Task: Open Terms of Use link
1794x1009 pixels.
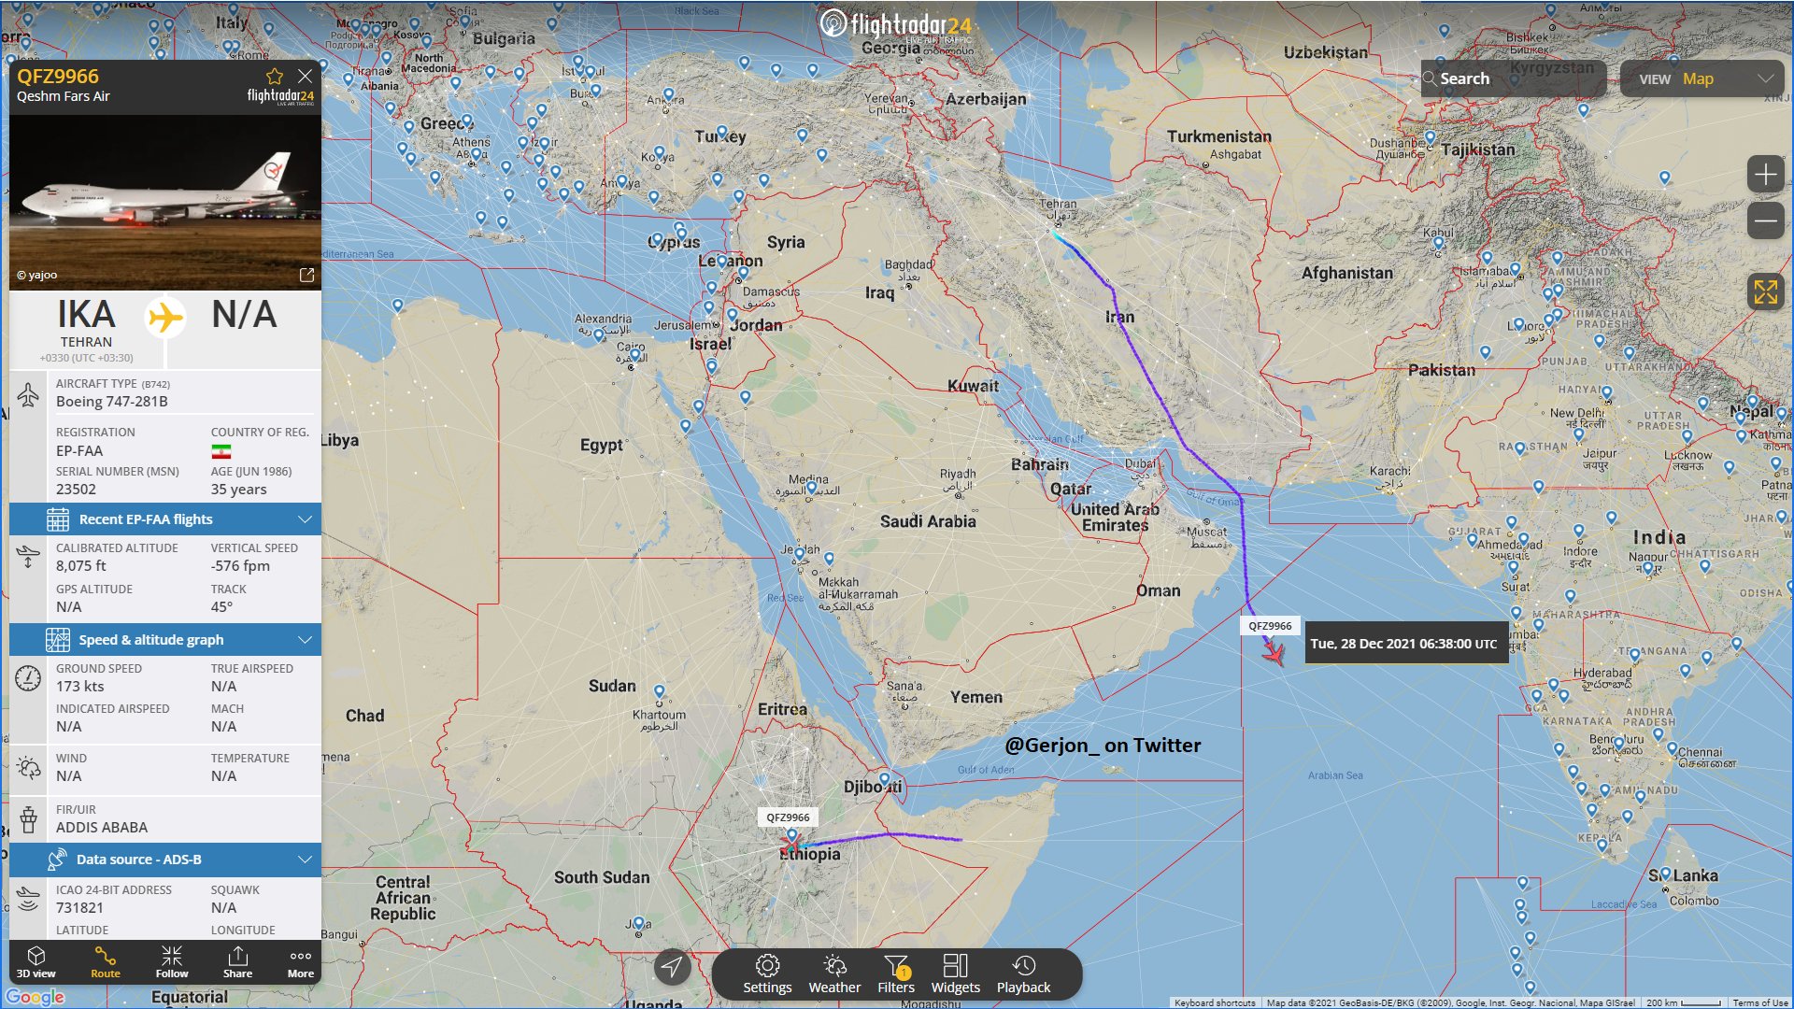Action: (1760, 1002)
